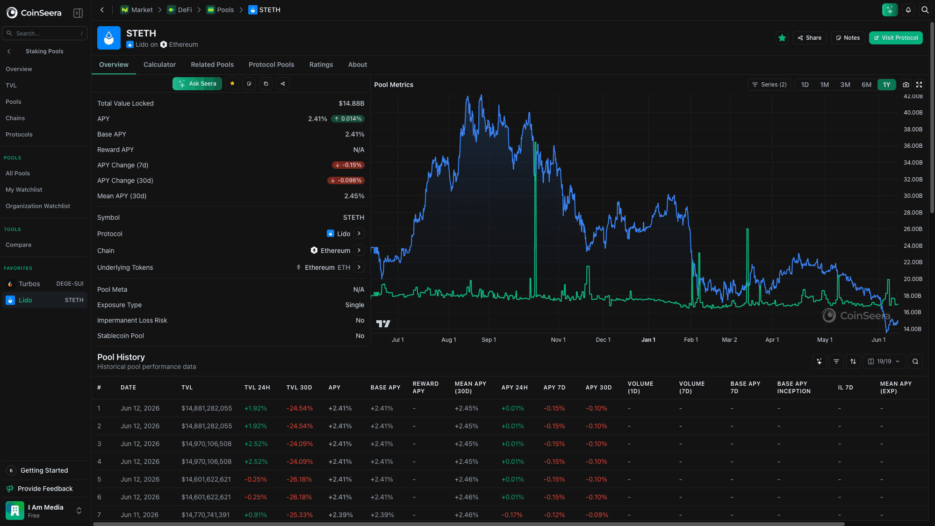
Task: Switch to the Protocol Pools tab
Action: click(x=271, y=65)
